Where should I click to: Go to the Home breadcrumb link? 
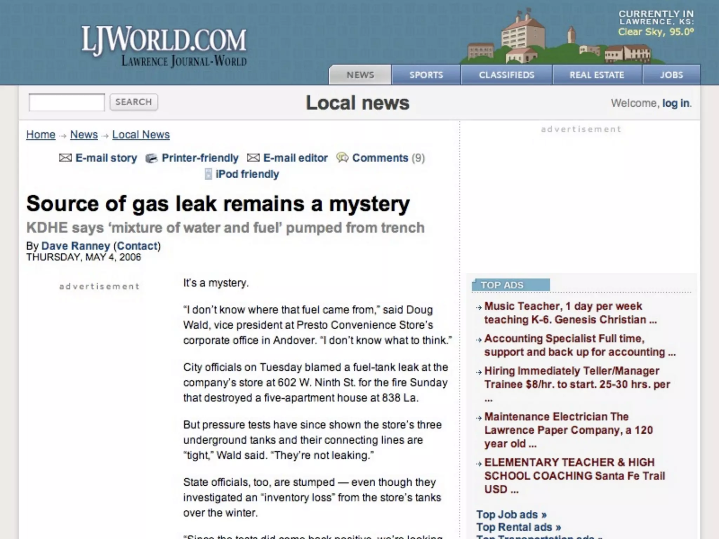(x=41, y=135)
